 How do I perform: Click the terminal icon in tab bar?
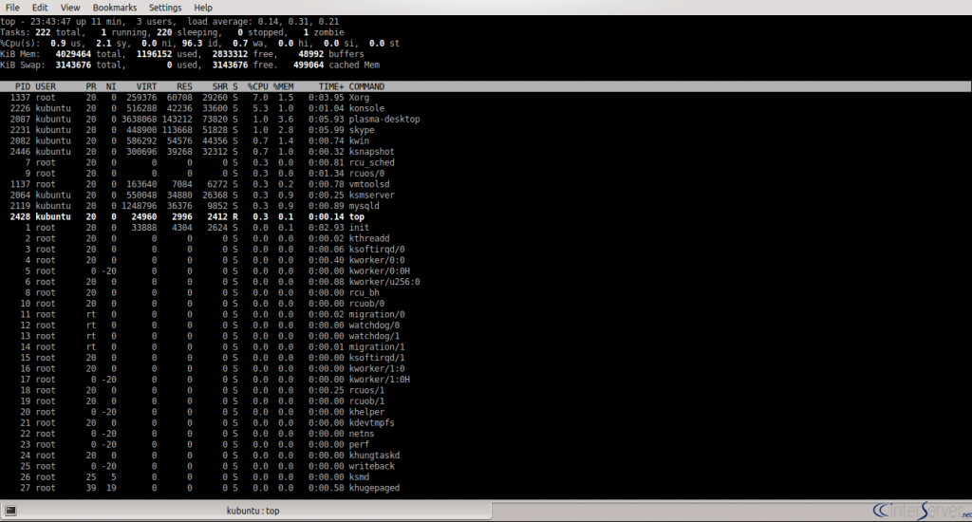(x=10, y=511)
